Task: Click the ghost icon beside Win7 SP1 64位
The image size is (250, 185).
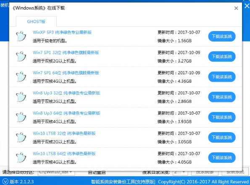Action: point(21,77)
